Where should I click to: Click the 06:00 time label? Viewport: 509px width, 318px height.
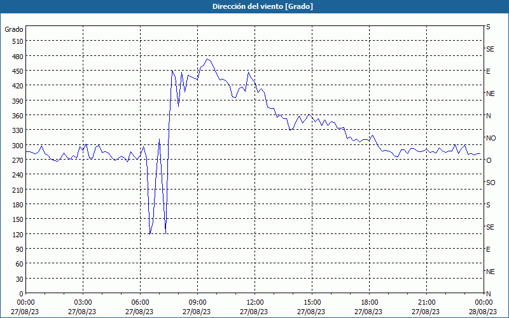point(140,303)
